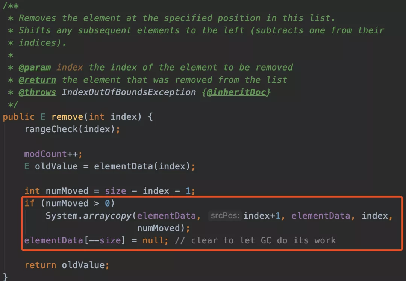Click the remove method name
The image size is (406, 281).
pyautogui.click(x=67, y=117)
